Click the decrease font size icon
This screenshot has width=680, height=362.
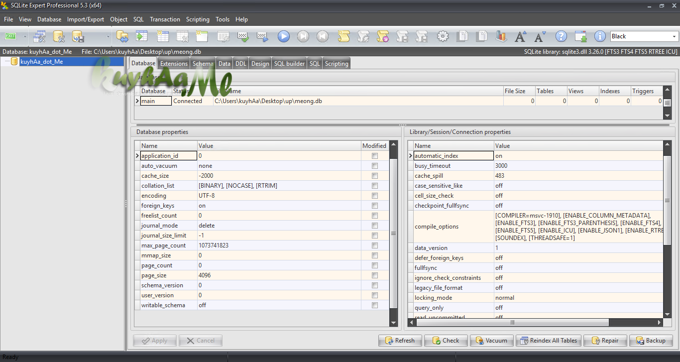pyautogui.click(x=540, y=36)
